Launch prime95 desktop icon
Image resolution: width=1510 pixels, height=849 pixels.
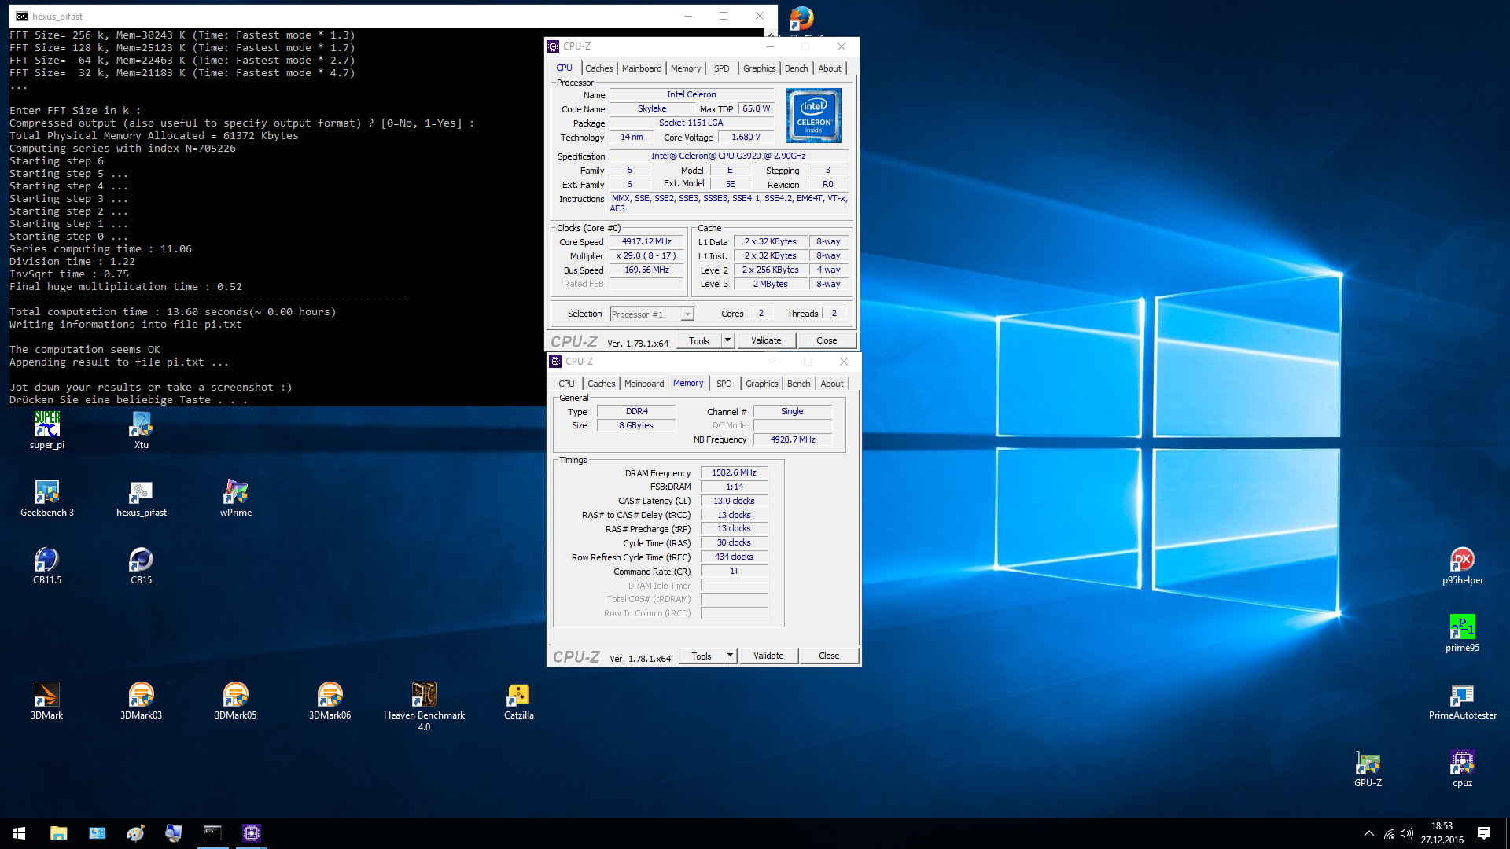(1463, 634)
